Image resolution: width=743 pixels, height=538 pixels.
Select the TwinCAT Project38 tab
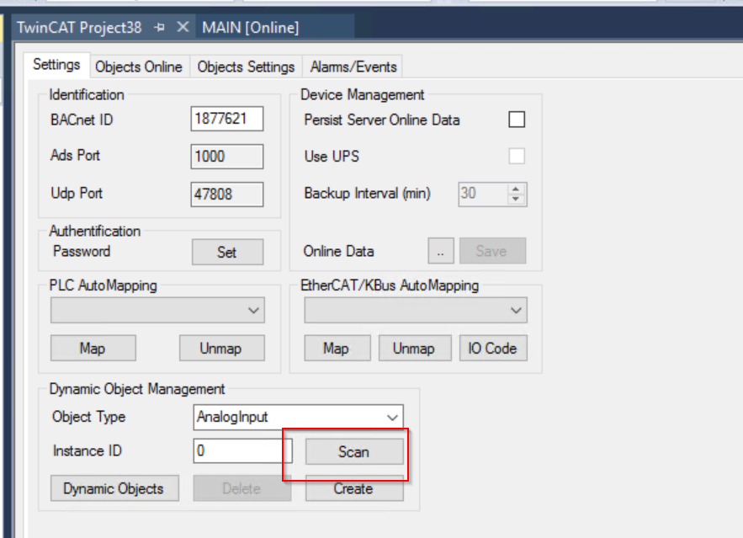pyautogui.click(x=79, y=28)
